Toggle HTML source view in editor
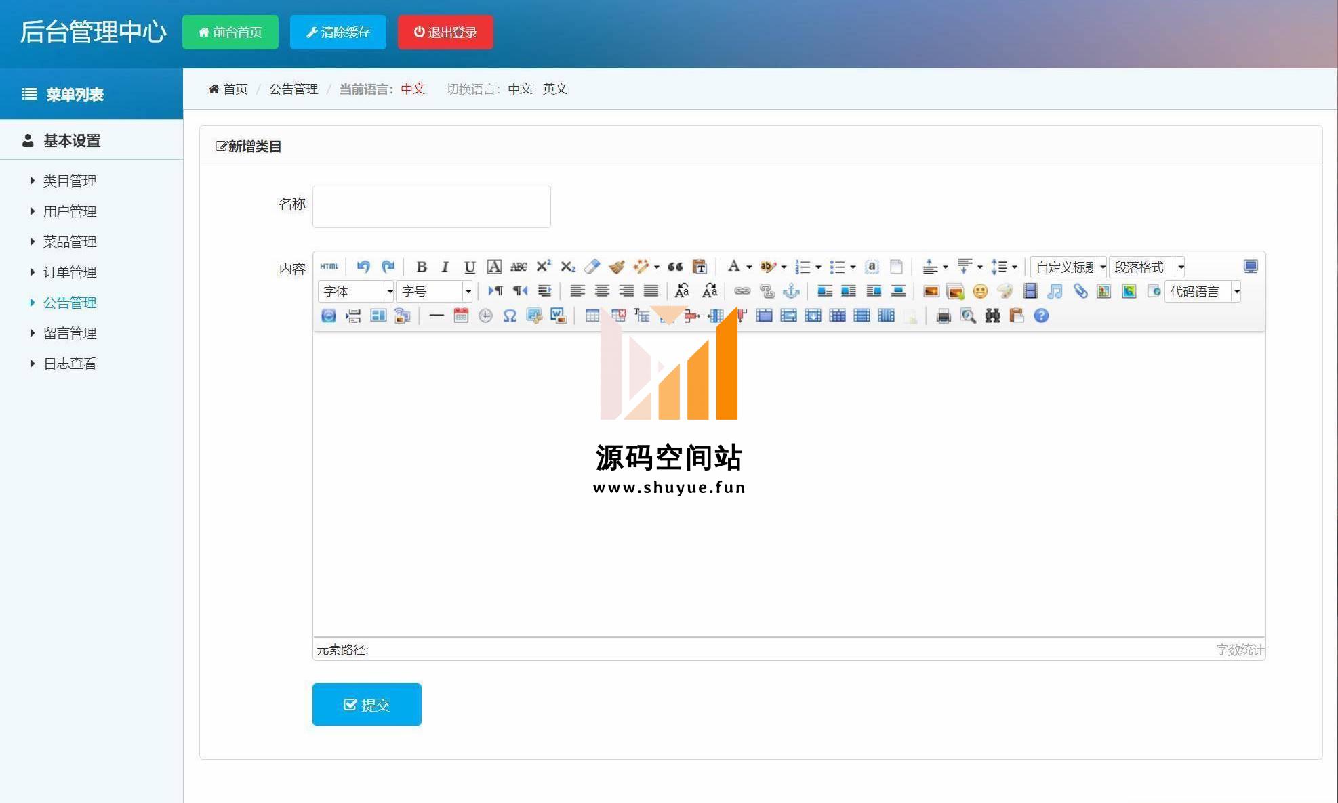The height and width of the screenshot is (803, 1338). [329, 267]
